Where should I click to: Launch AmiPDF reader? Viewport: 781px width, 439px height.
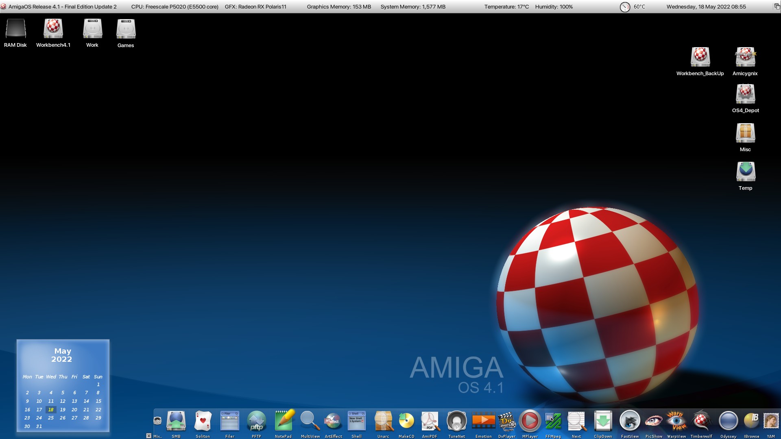coord(430,422)
